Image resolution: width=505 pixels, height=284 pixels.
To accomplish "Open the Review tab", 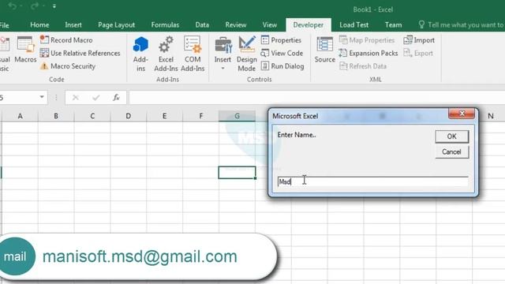I will coord(235,24).
